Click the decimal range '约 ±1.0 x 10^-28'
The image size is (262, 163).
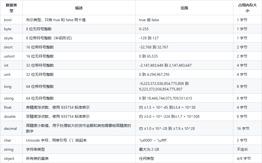click(167, 128)
